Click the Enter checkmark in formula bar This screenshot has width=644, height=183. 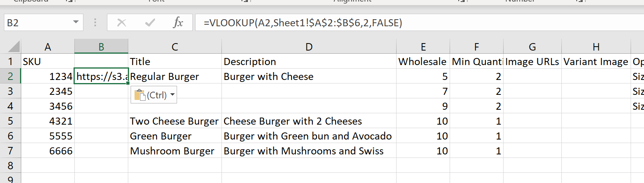point(150,23)
